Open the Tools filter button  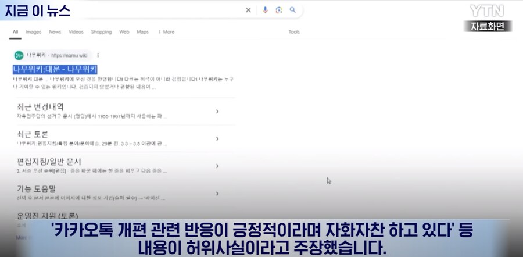tap(294, 32)
